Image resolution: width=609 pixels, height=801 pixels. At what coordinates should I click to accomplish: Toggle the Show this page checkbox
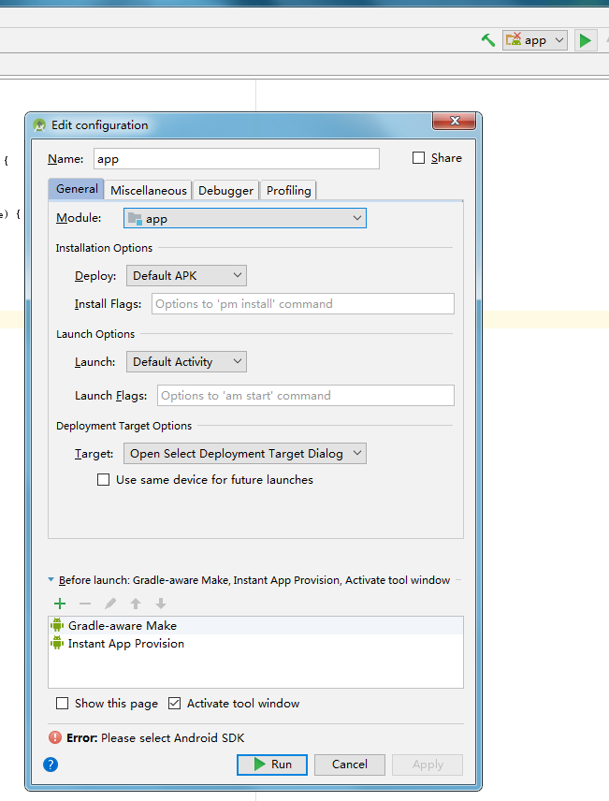coord(63,704)
